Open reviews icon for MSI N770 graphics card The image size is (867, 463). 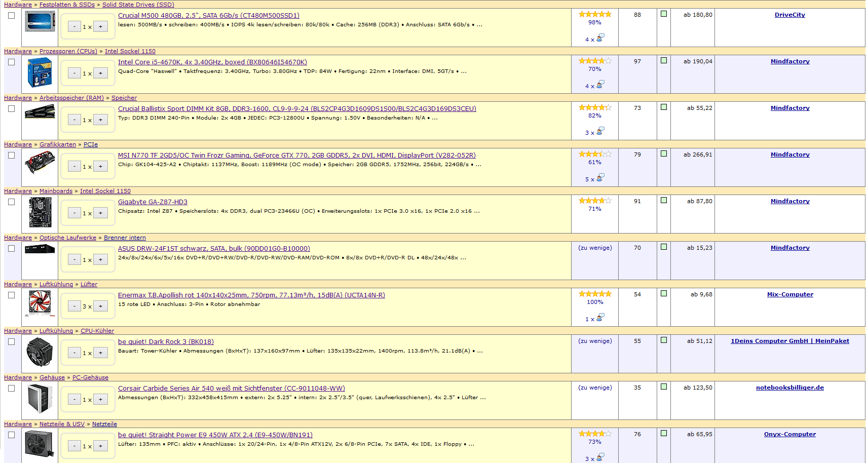click(600, 178)
